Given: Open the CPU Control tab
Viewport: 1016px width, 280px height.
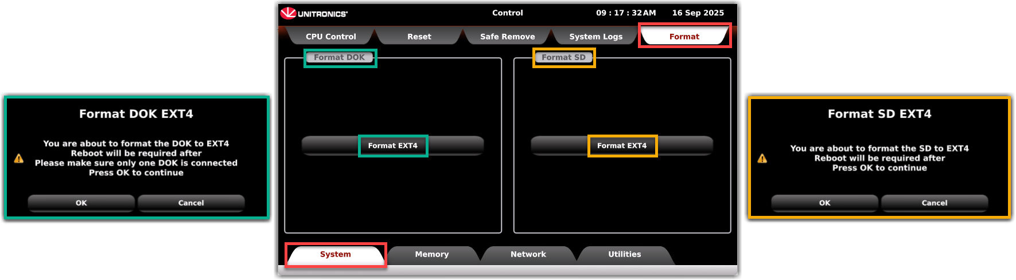Looking at the screenshot, I should (x=330, y=37).
